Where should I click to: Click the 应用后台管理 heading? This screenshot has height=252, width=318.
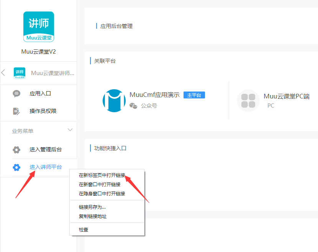pyautogui.click(x=116, y=26)
